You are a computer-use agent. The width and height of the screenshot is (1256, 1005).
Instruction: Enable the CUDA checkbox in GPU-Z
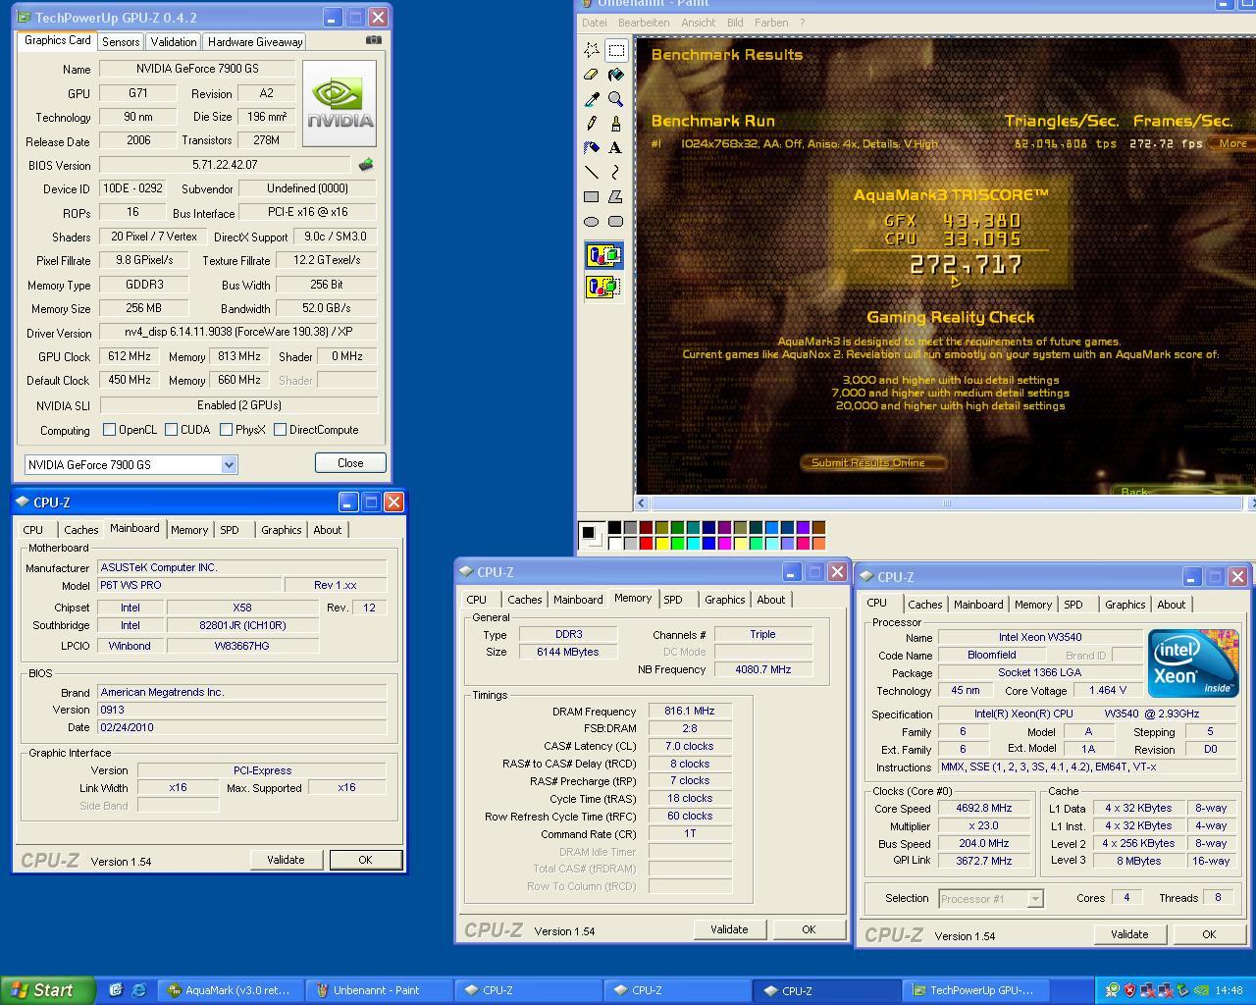pyautogui.click(x=172, y=429)
